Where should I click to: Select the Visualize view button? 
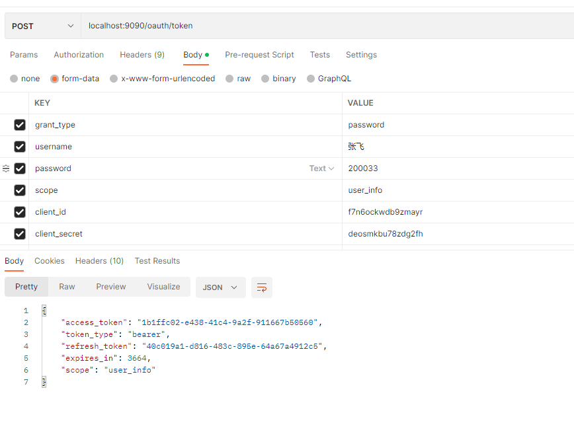[163, 287]
